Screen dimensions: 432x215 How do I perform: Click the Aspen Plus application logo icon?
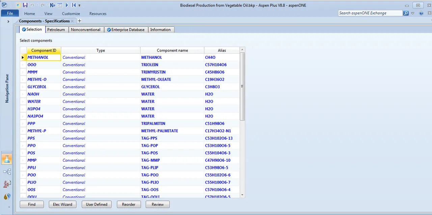tap(4, 5)
